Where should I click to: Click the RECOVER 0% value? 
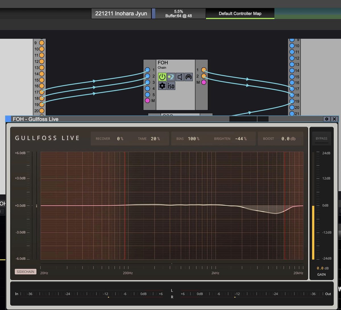(120, 139)
